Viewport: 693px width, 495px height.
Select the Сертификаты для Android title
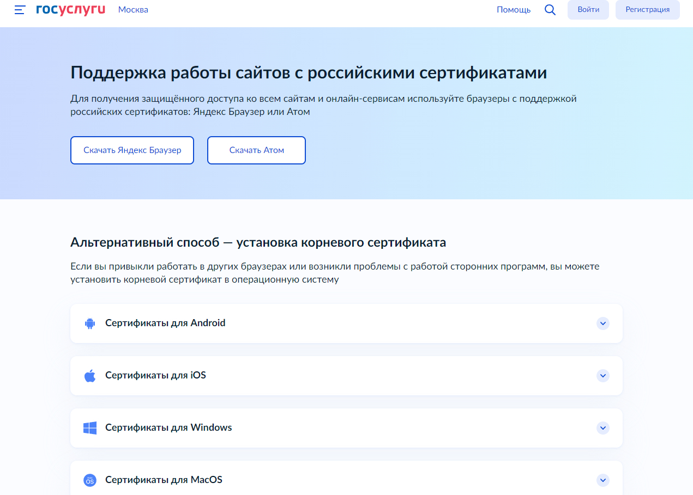tap(165, 323)
